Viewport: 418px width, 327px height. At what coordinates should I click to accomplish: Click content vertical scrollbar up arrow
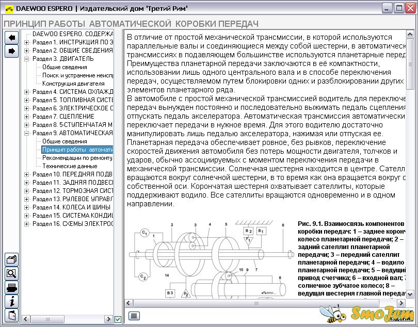(x=410, y=35)
